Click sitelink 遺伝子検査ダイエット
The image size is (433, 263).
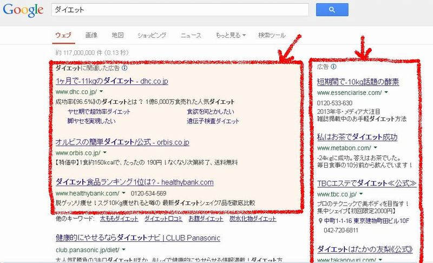[213, 121]
